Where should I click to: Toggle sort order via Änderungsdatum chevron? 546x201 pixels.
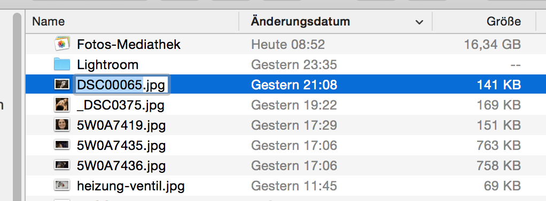(419, 22)
